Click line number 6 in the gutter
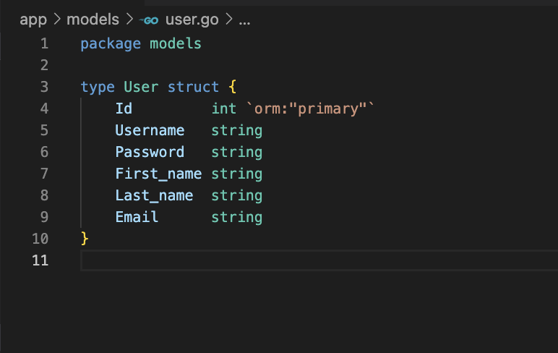The width and height of the screenshot is (558, 353). click(45, 152)
